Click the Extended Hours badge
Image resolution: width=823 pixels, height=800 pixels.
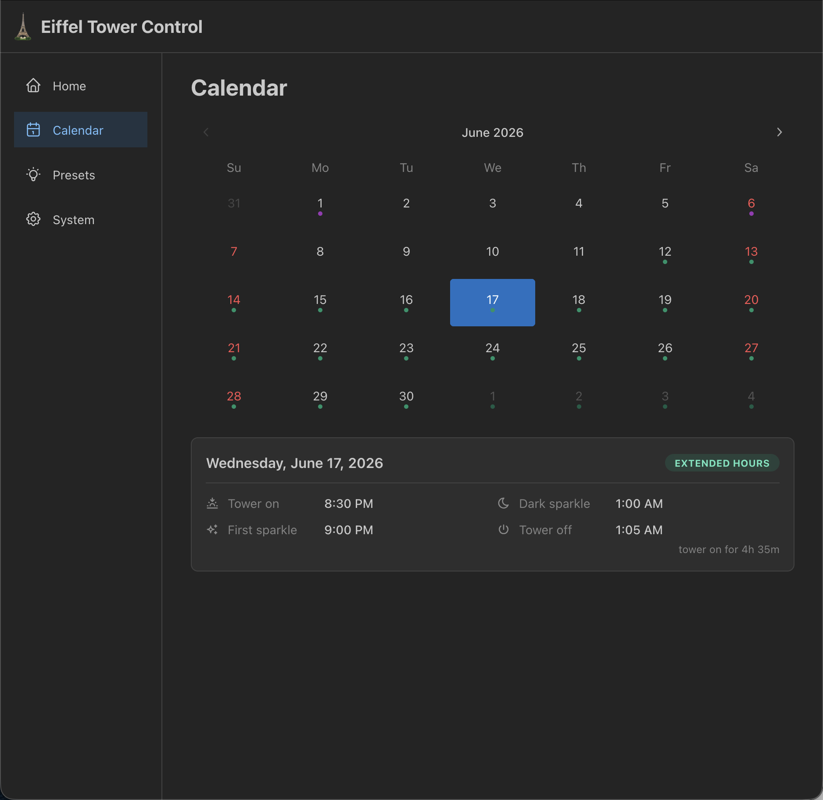[x=722, y=463]
